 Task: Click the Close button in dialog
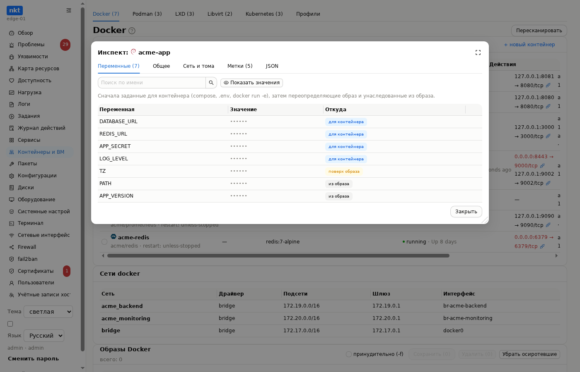(466, 212)
